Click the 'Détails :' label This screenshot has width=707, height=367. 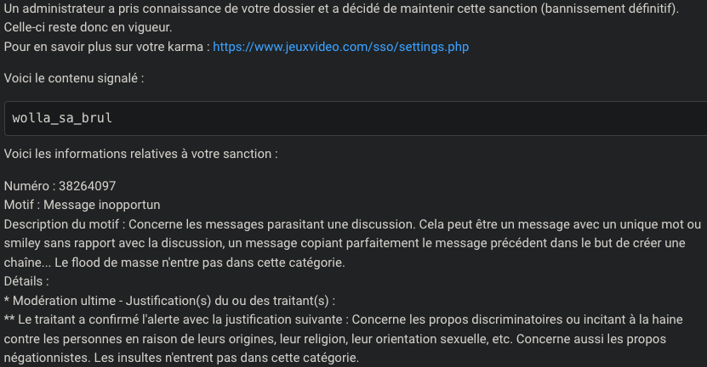tap(27, 280)
